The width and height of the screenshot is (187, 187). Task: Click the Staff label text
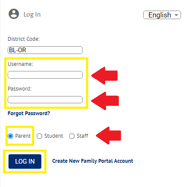[82, 136]
